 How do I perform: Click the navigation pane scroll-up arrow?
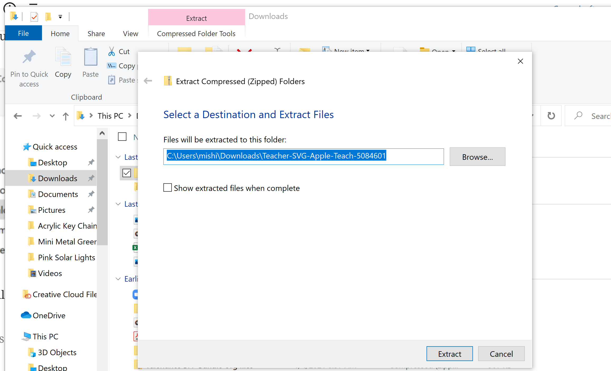[102, 133]
